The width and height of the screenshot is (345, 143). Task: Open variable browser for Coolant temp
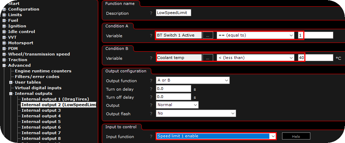tap(208, 58)
